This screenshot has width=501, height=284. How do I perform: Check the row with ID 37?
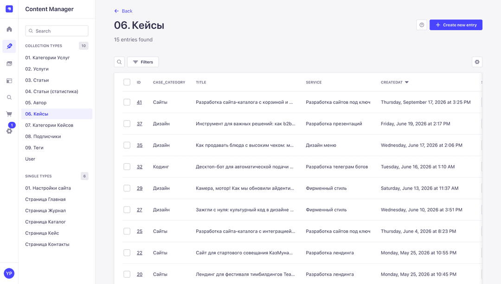(127, 124)
